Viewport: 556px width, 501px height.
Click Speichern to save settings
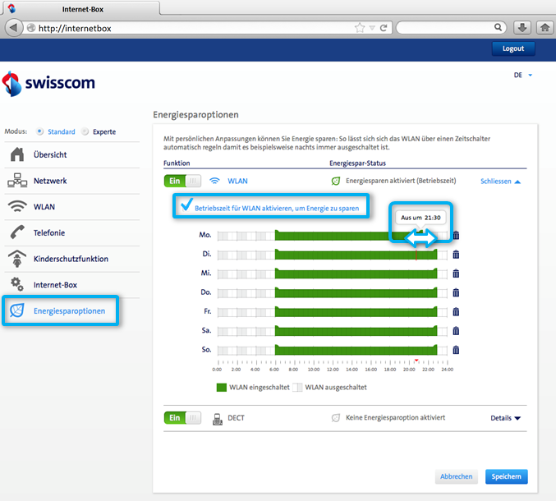[x=507, y=476]
